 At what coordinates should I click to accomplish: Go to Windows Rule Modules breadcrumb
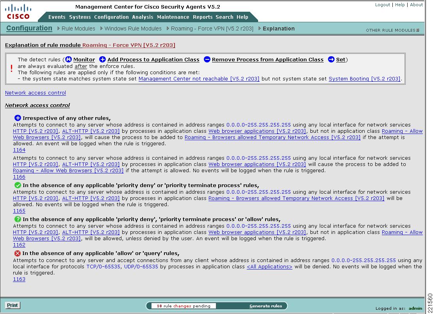click(133, 29)
